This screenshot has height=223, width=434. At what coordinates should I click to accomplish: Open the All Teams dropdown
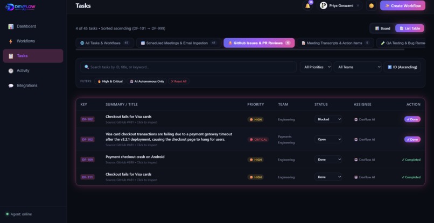(358, 67)
